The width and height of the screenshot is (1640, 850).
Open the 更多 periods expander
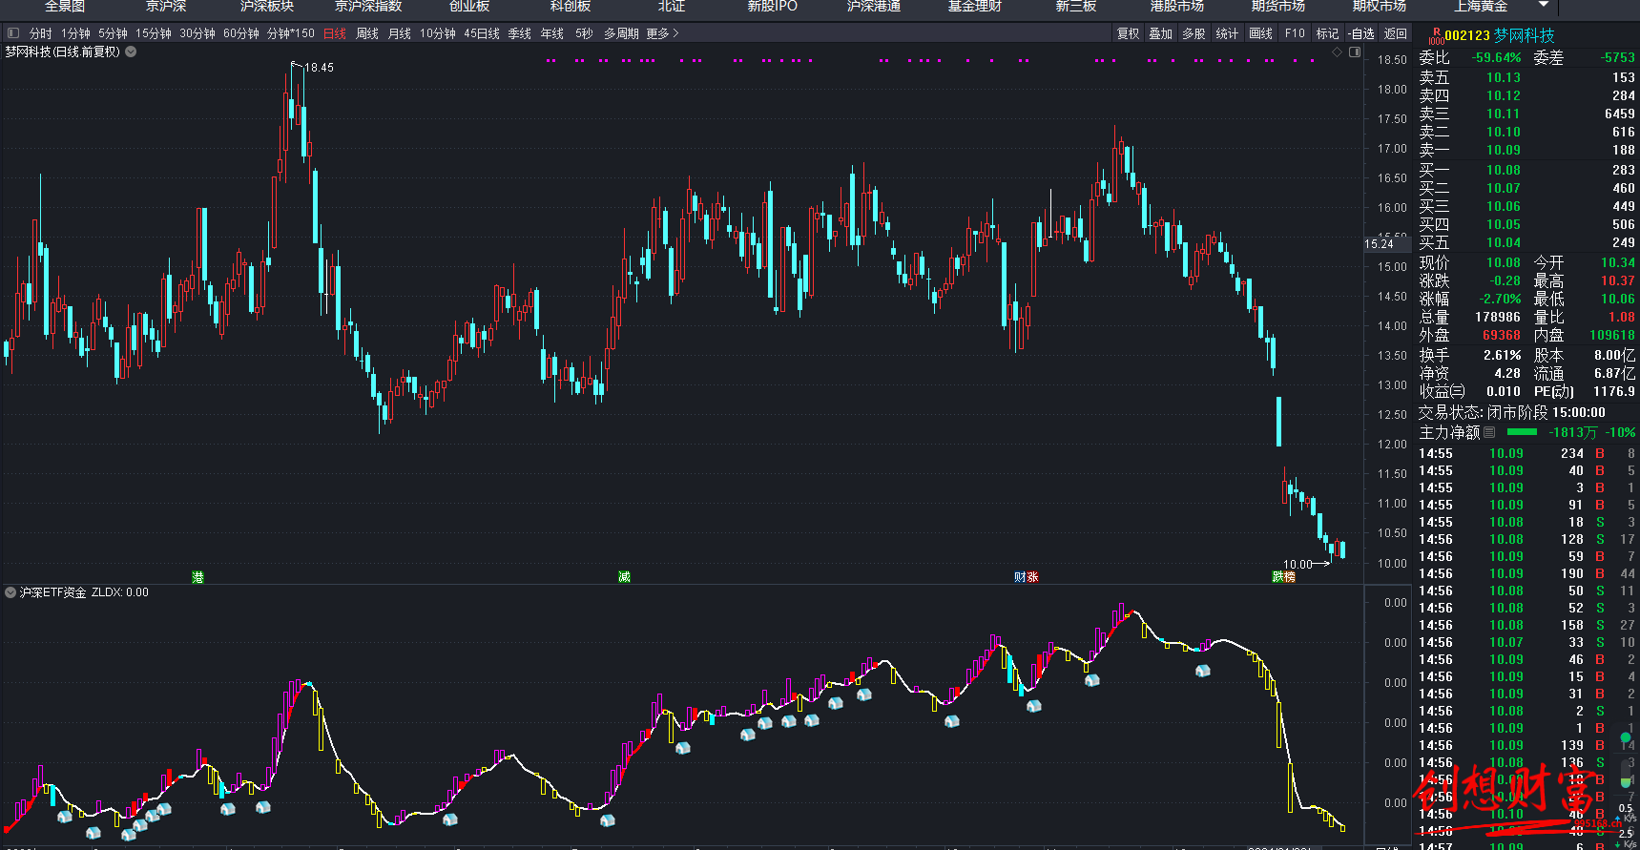662,33
